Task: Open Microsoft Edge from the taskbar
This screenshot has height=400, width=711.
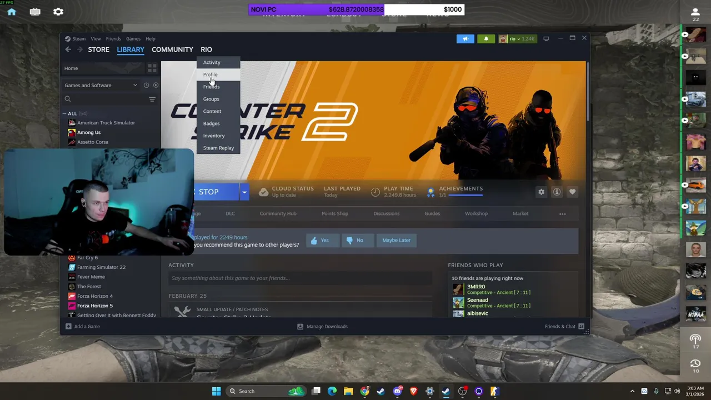Action: click(x=332, y=391)
